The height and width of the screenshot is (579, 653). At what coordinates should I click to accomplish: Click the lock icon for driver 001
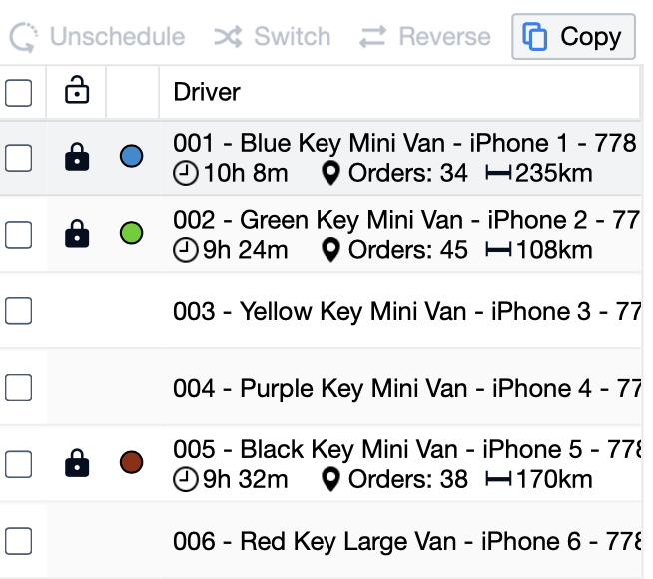pyautogui.click(x=77, y=157)
